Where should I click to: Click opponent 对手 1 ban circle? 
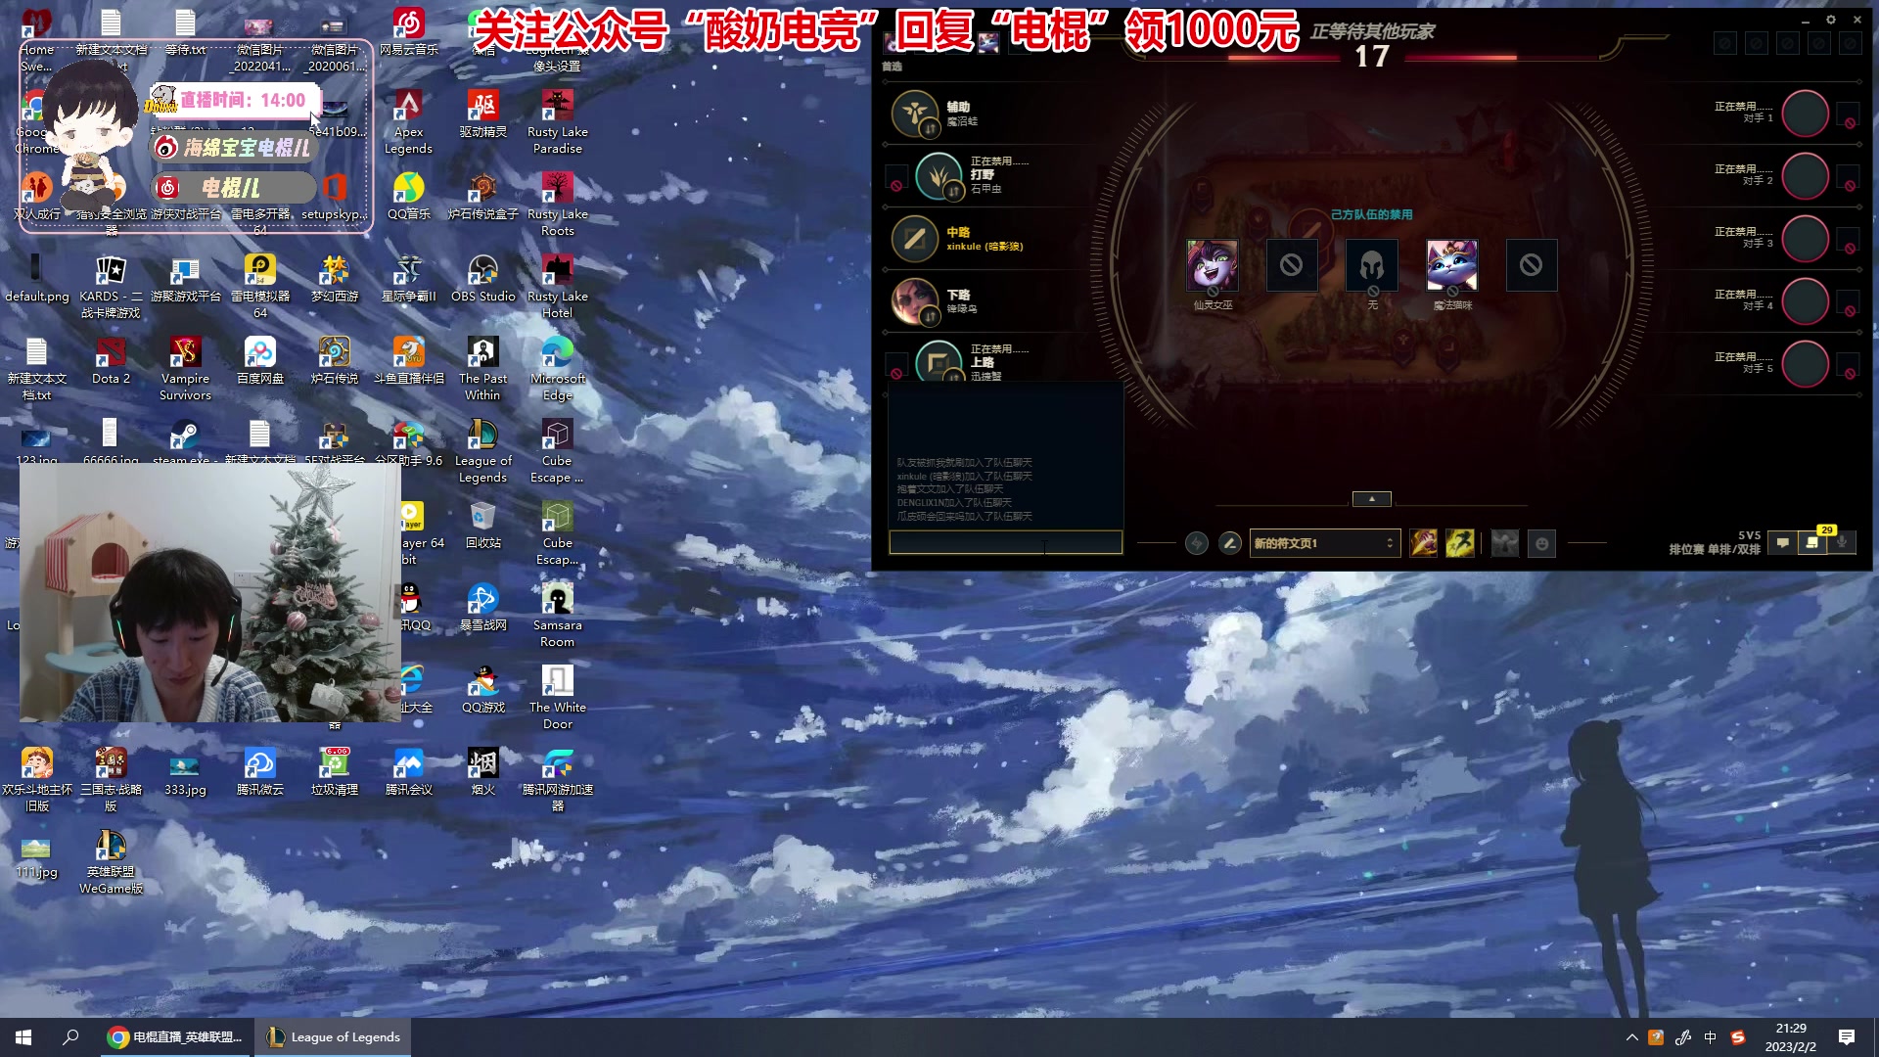pos(1806,114)
